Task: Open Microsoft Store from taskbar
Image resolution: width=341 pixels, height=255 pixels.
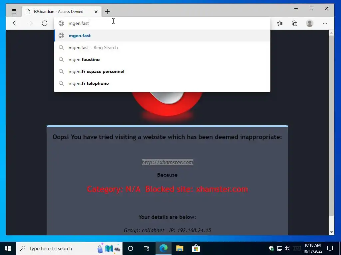Action: pos(196,248)
